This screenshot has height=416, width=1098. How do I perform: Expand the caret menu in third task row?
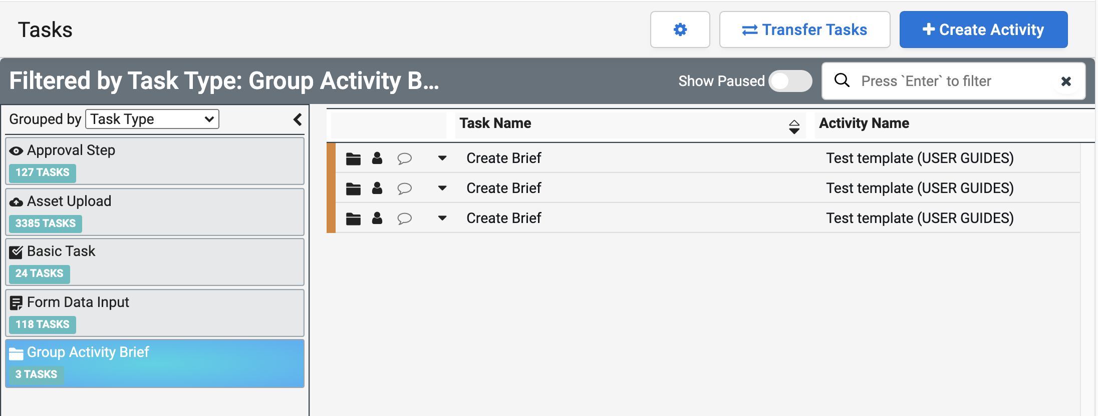point(442,218)
